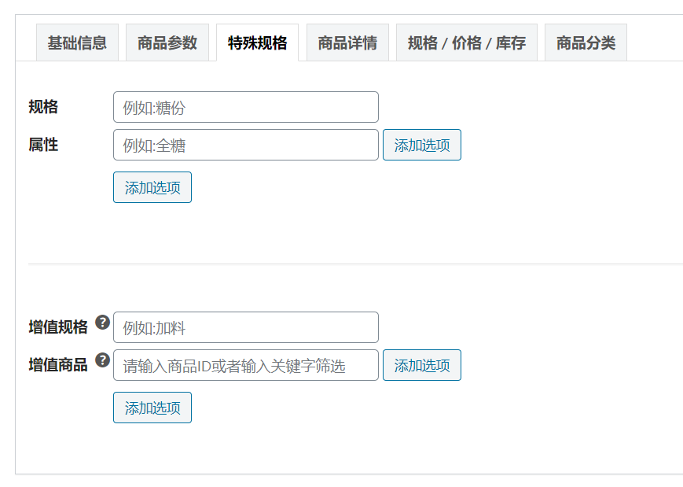
Task: Click the help icon next to 增值规格
Action: pos(102,323)
